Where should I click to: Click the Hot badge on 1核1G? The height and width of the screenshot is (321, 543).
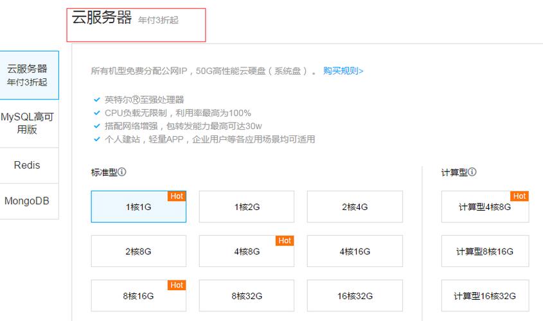pyautogui.click(x=177, y=196)
